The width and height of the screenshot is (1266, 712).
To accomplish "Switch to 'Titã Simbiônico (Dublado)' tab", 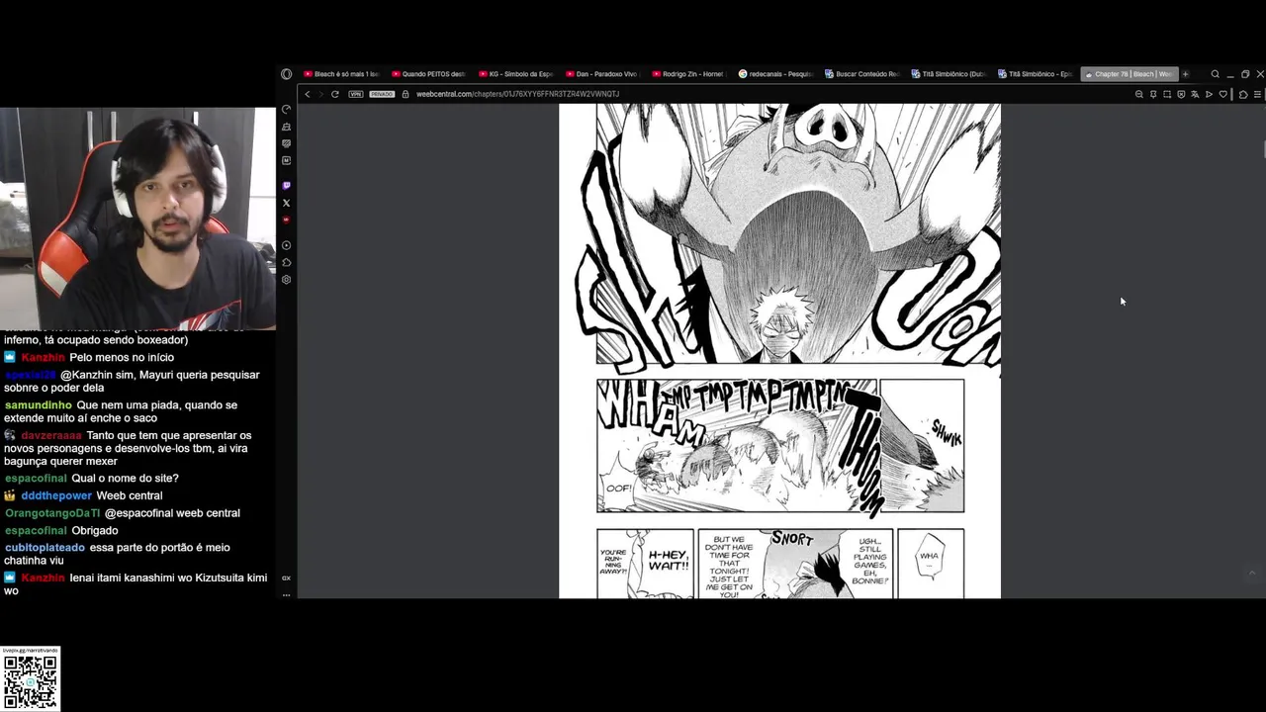I will coord(949,74).
